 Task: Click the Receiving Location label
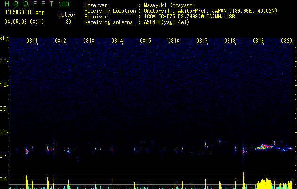point(110,11)
